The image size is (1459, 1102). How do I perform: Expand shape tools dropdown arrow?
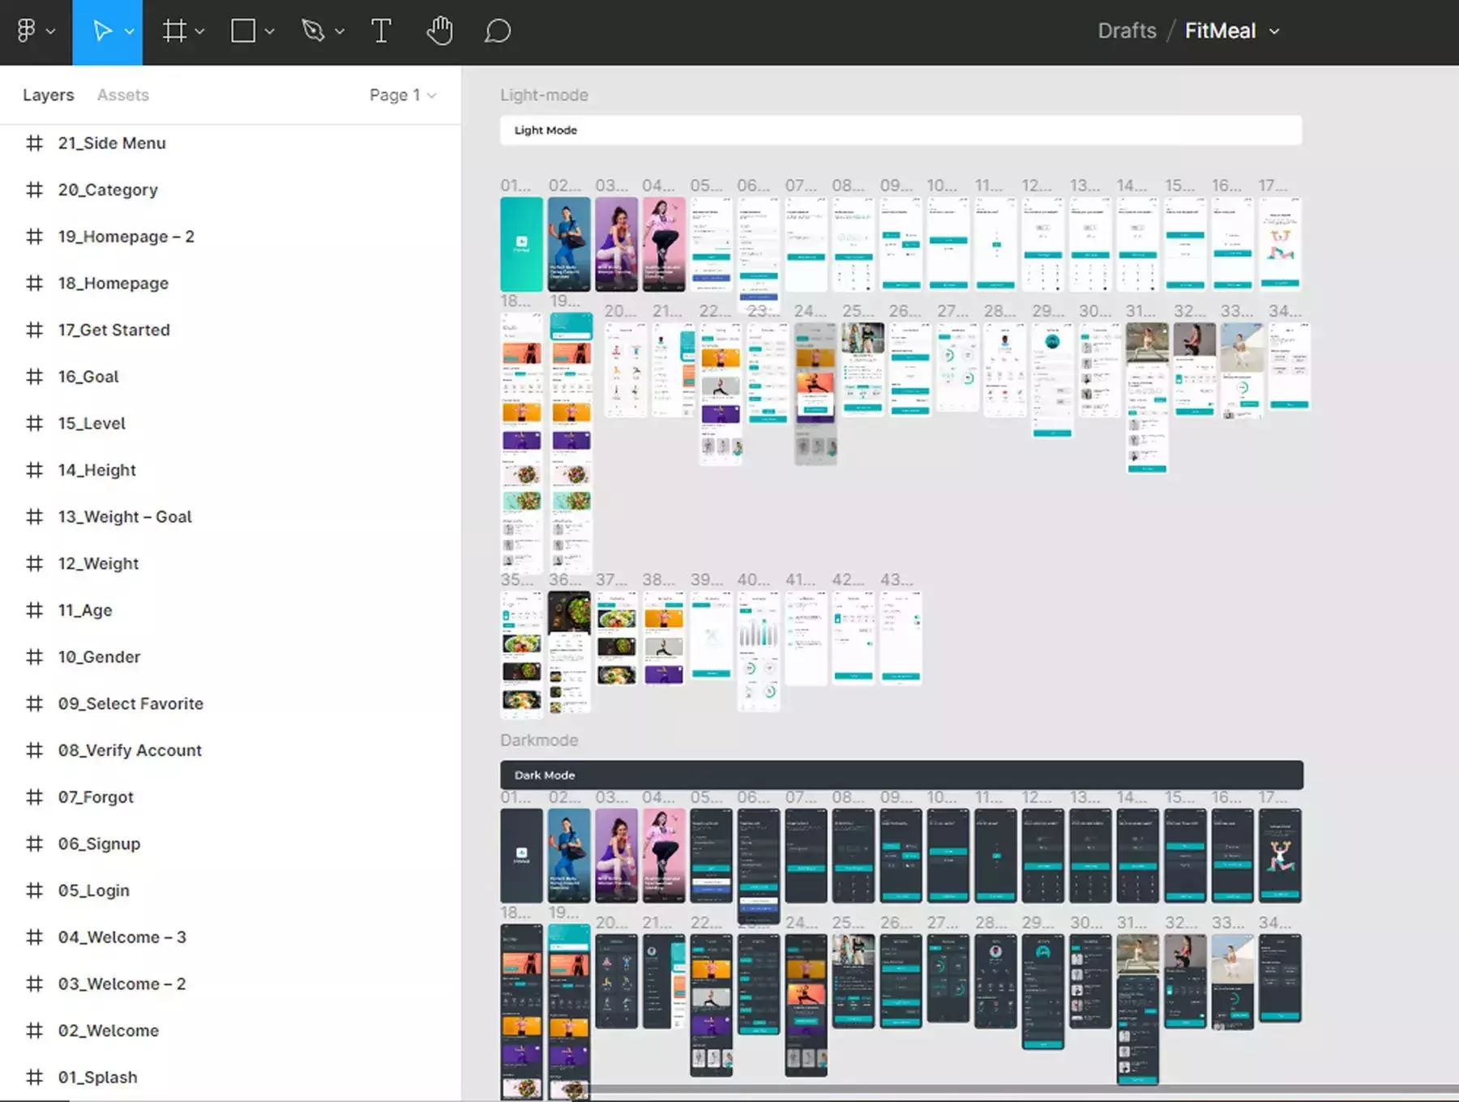click(270, 32)
